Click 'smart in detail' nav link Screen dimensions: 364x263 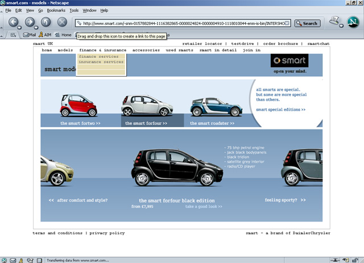pyautogui.click(x=218, y=50)
